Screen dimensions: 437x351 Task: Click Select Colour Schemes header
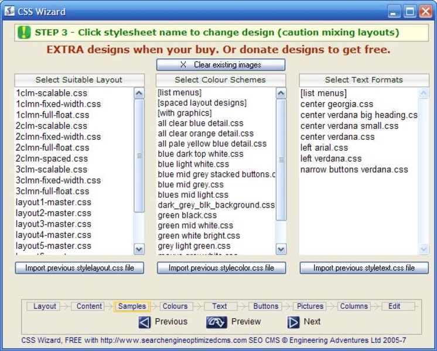pyautogui.click(x=221, y=80)
